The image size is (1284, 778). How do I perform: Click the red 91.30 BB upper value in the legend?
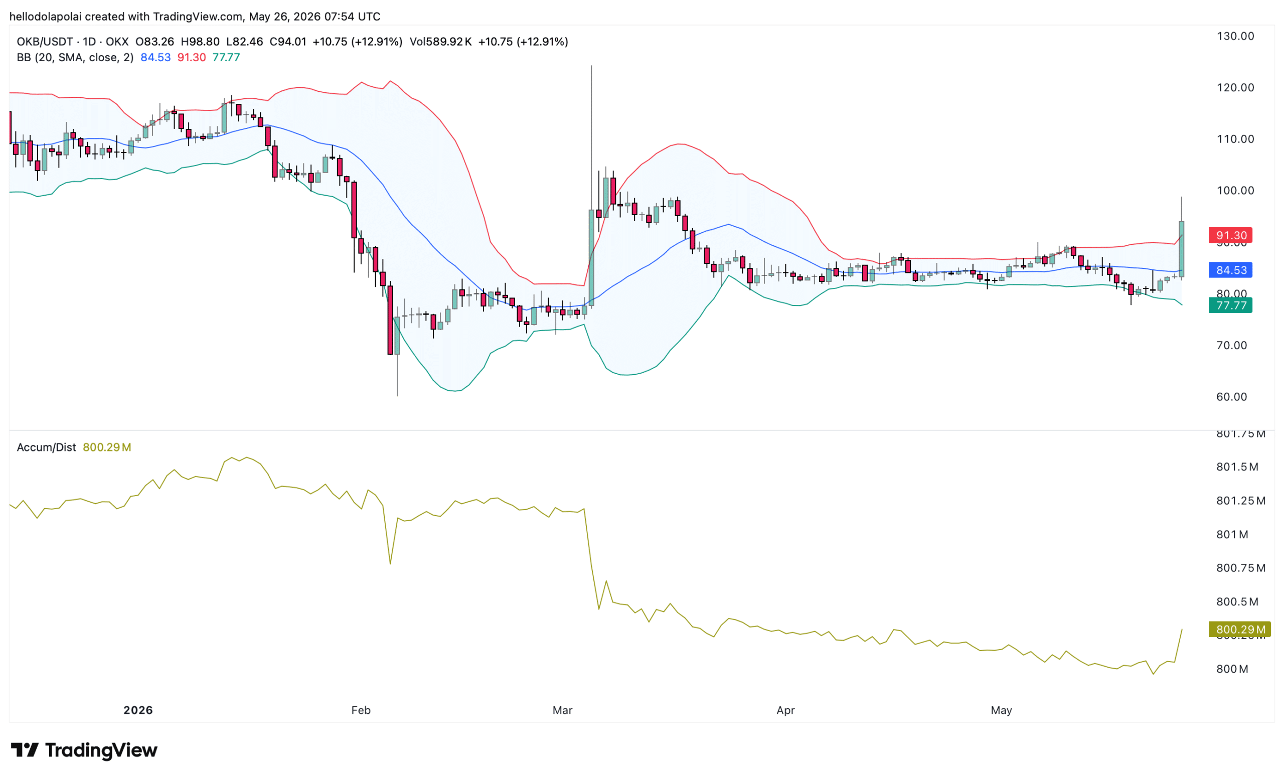tap(191, 57)
